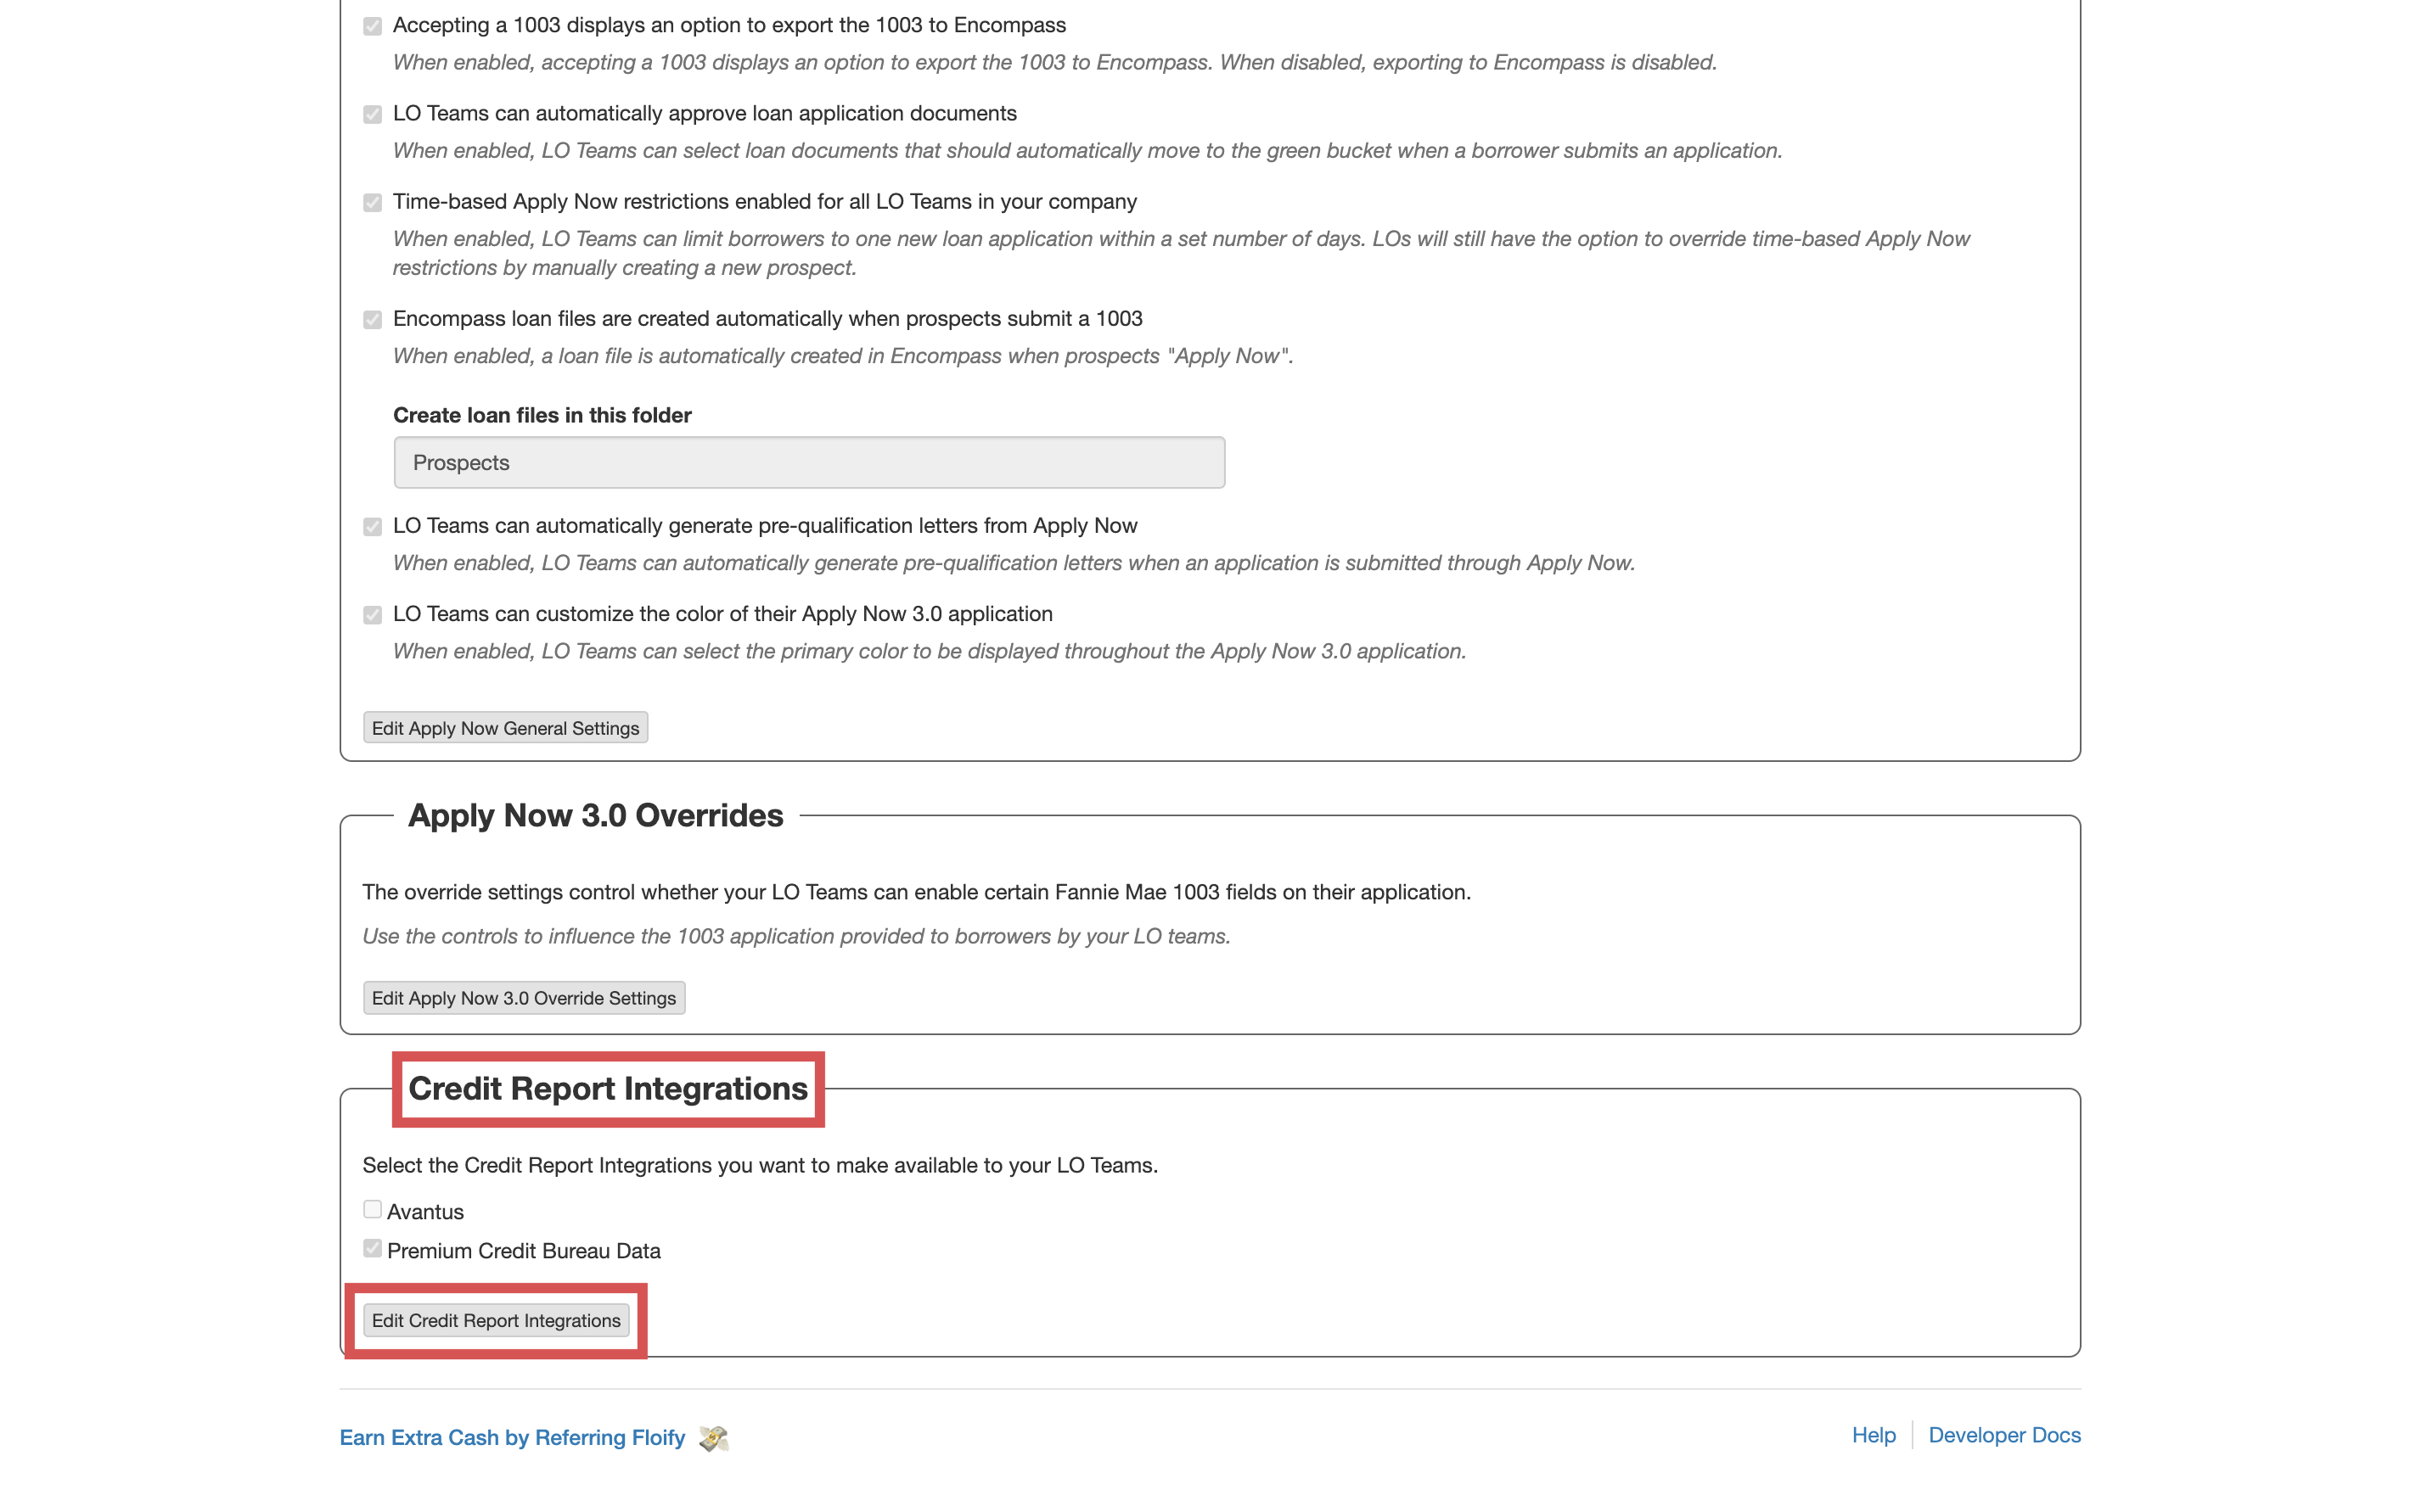Toggle the Premium Credit Bureau Data checkbox

[x=372, y=1249]
